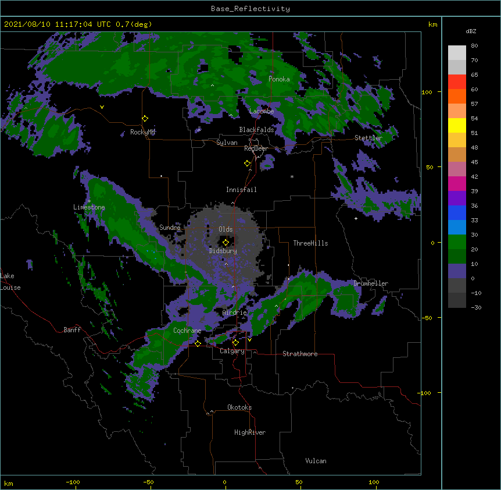Screen dimensions: 501x490
Task: Pick the red 65-60 dBZ legend swatch
Action: pyautogui.click(x=457, y=82)
